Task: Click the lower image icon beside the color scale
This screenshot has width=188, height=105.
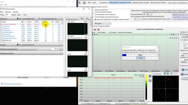Action: tap(150, 80)
